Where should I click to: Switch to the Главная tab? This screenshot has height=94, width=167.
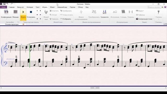[11, 7]
